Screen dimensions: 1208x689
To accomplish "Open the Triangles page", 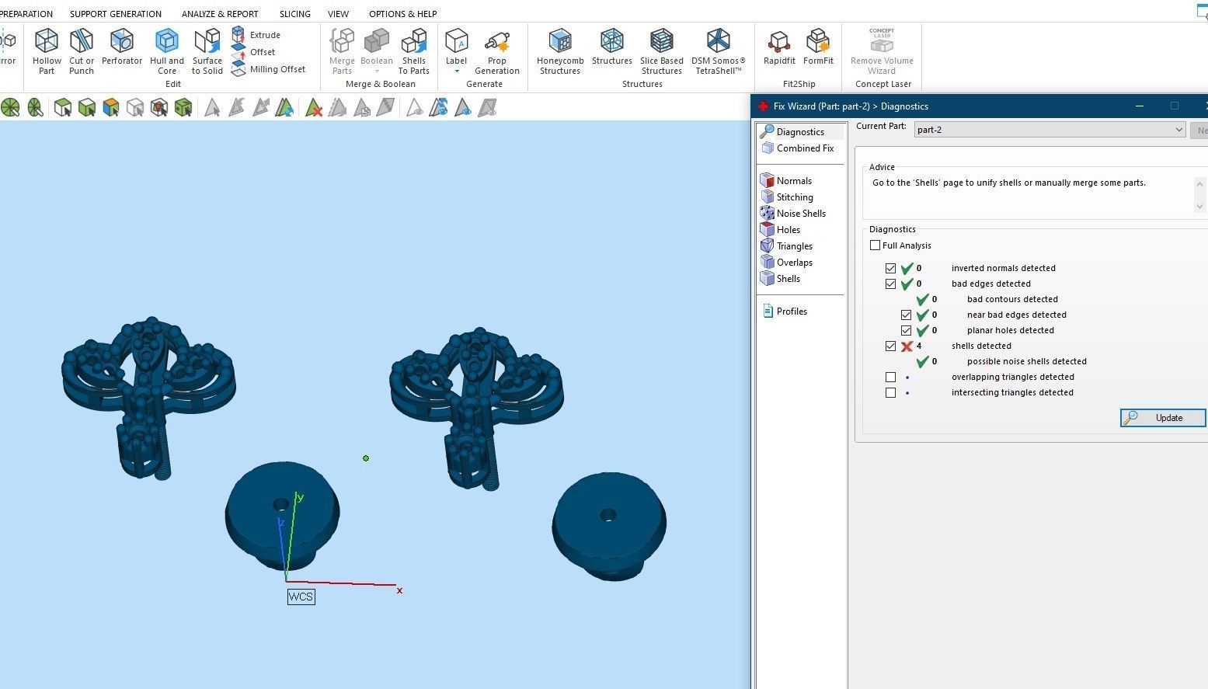I will (x=795, y=246).
